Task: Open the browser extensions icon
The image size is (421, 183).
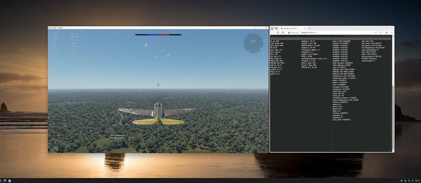Action: tap(386, 32)
